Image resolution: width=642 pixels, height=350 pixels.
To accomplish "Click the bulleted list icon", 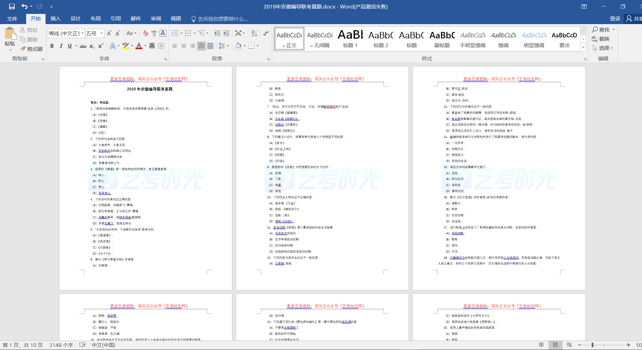I will 175,33.
